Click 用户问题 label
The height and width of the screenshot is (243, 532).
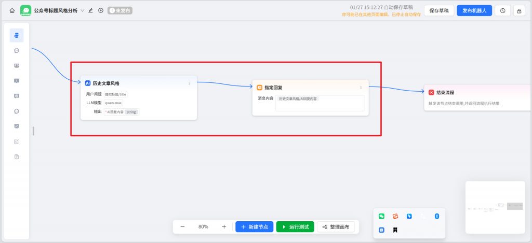pyautogui.click(x=94, y=94)
